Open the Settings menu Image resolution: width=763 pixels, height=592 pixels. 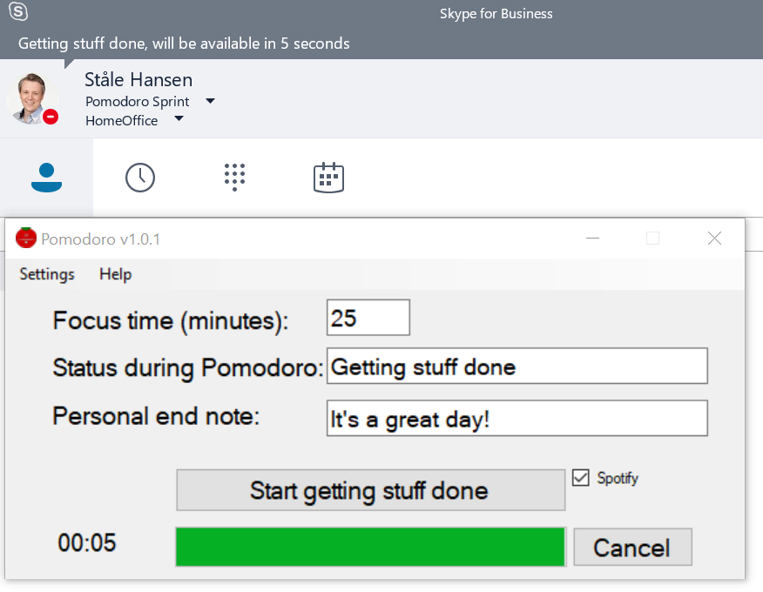tap(46, 274)
